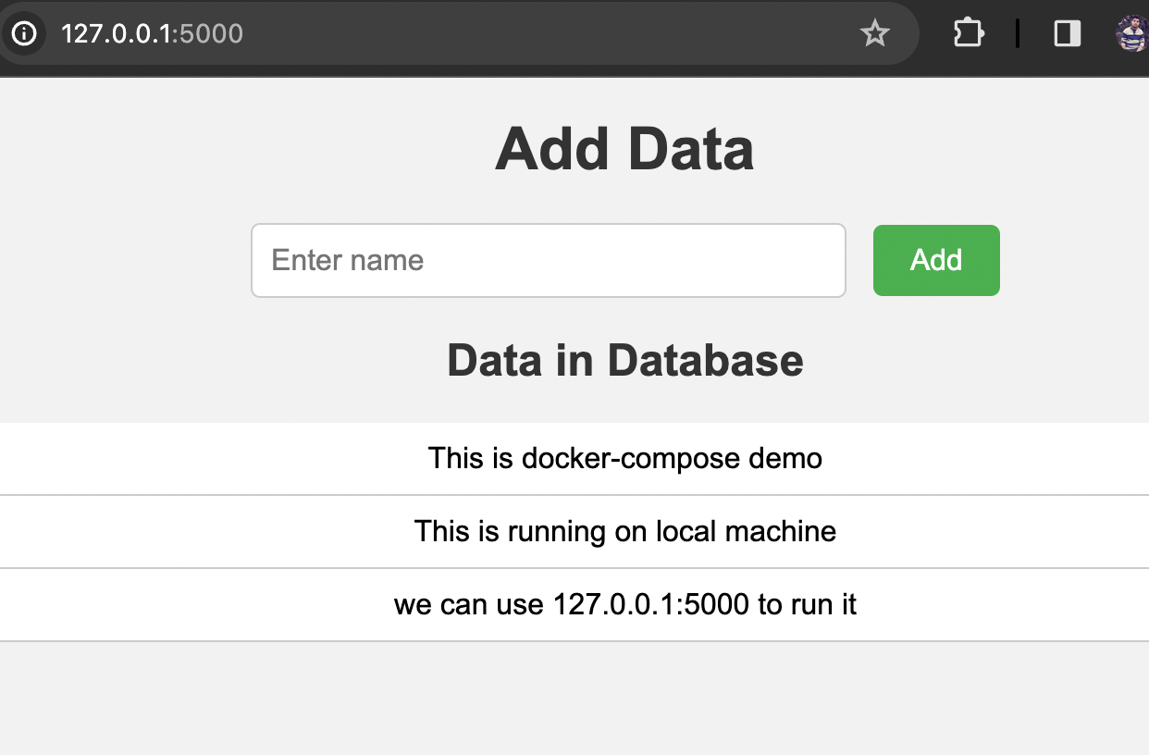Click the site information icon in address bar
Image resolution: width=1149 pixels, height=755 pixels.
pyautogui.click(x=23, y=34)
